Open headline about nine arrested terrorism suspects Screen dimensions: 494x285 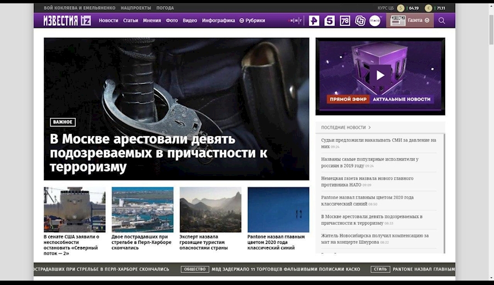tap(159, 153)
